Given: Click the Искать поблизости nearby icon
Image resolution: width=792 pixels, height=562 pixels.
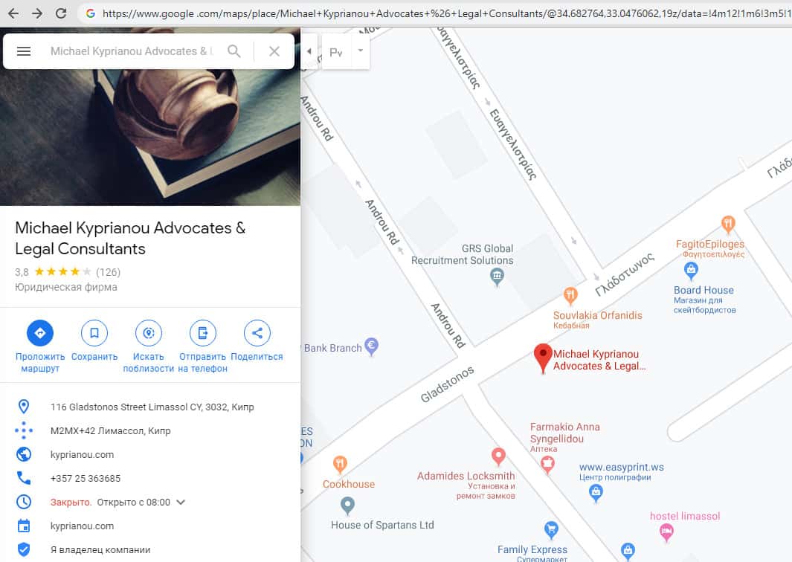Looking at the screenshot, I should [x=149, y=333].
